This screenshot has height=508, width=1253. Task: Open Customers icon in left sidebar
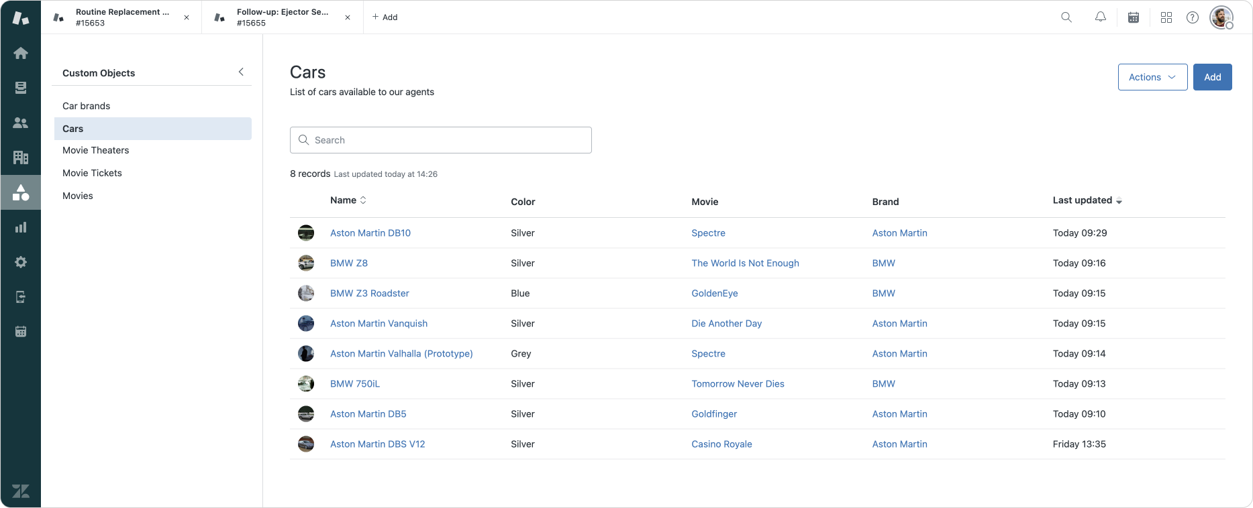(x=21, y=123)
